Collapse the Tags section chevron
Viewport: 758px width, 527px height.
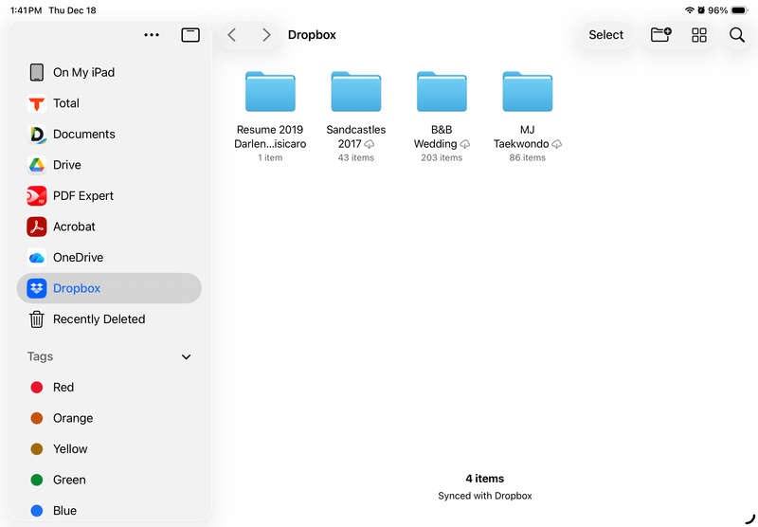pyautogui.click(x=186, y=356)
